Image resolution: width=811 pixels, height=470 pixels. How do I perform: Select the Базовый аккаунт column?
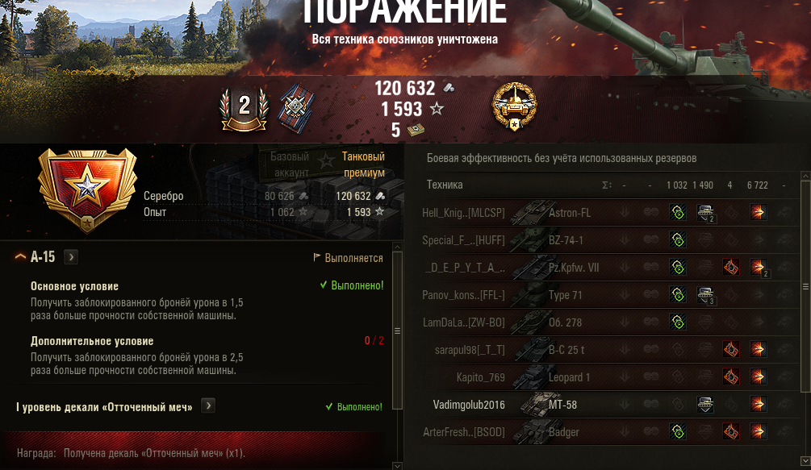(290, 164)
